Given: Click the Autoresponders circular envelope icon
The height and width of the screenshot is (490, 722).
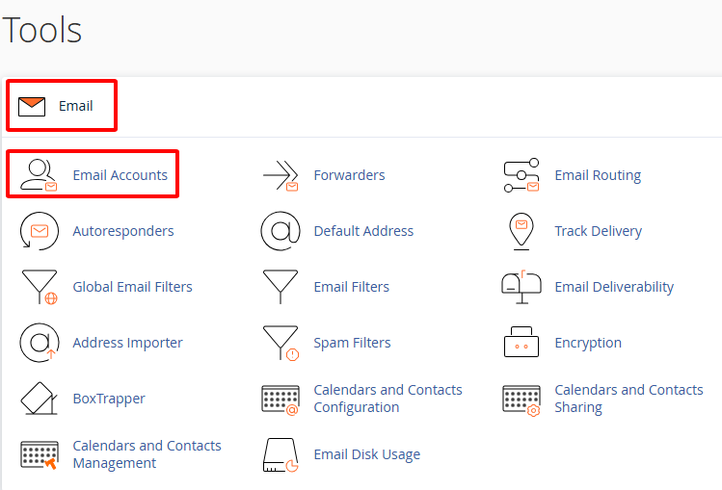Looking at the screenshot, I should click(40, 231).
